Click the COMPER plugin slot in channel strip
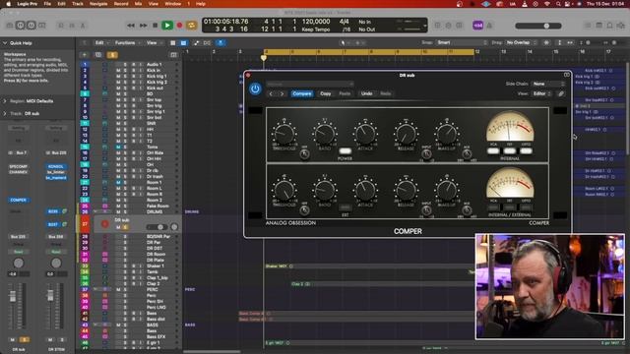 click(x=19, y=200)
